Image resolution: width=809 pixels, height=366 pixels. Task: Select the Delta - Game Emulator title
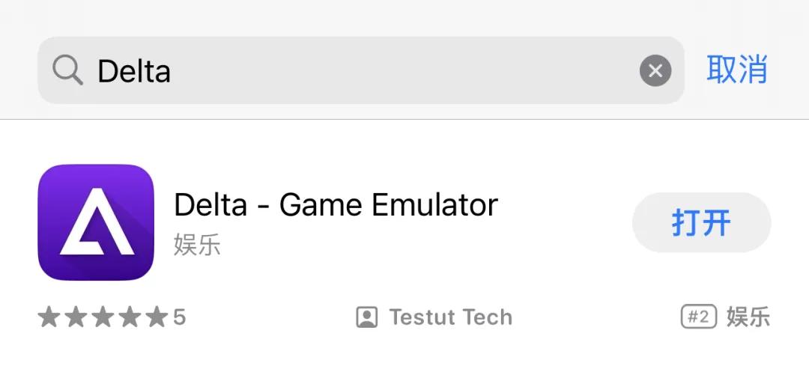pyautogui.click(x=336, y=204)
